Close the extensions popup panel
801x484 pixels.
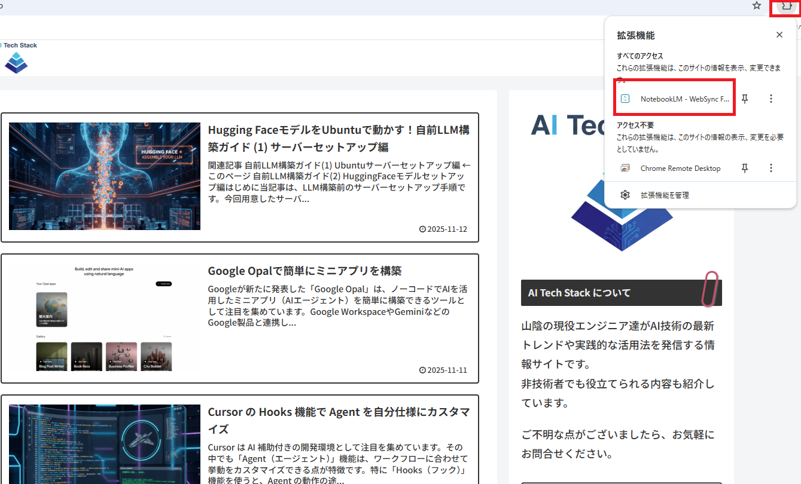(x=779, y=35)
